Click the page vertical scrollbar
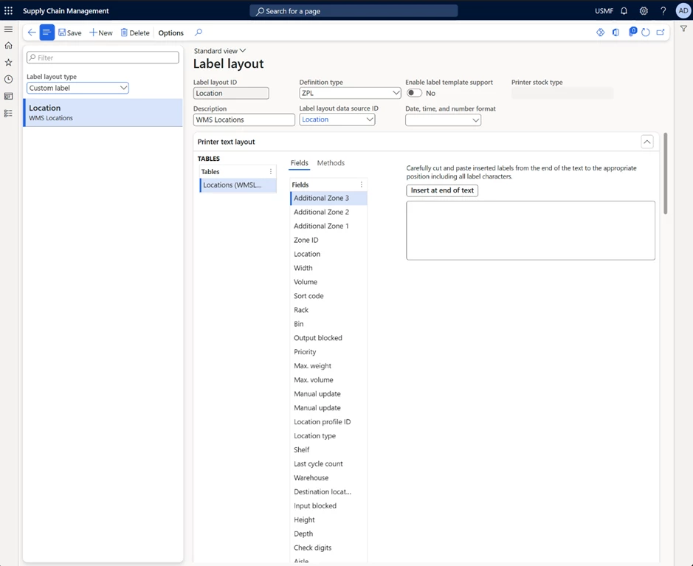 (x=666, y=173)
